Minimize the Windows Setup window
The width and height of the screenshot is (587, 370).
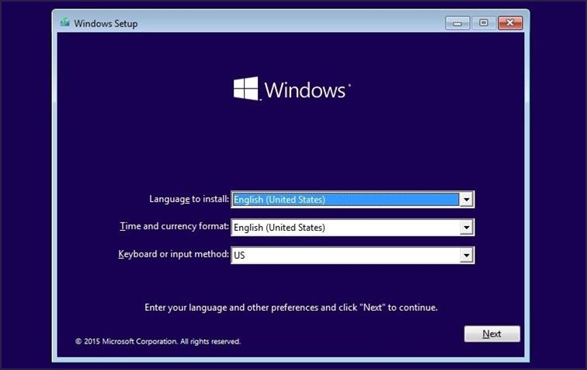[457, 23]
